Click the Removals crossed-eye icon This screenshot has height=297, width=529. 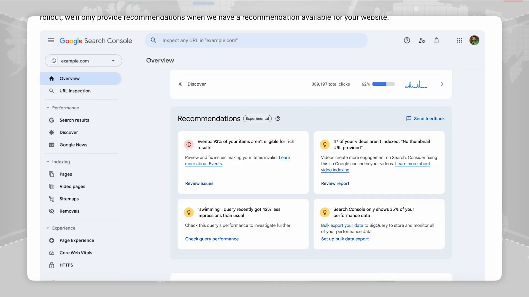pyautogui.click(x=52, y=211)
